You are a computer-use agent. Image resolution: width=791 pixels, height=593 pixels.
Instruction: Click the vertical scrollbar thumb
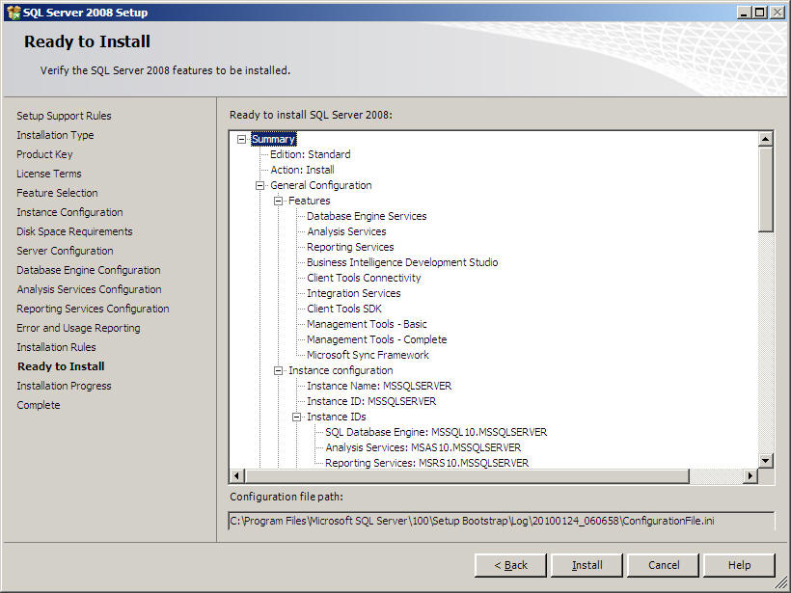coord(765,189)
